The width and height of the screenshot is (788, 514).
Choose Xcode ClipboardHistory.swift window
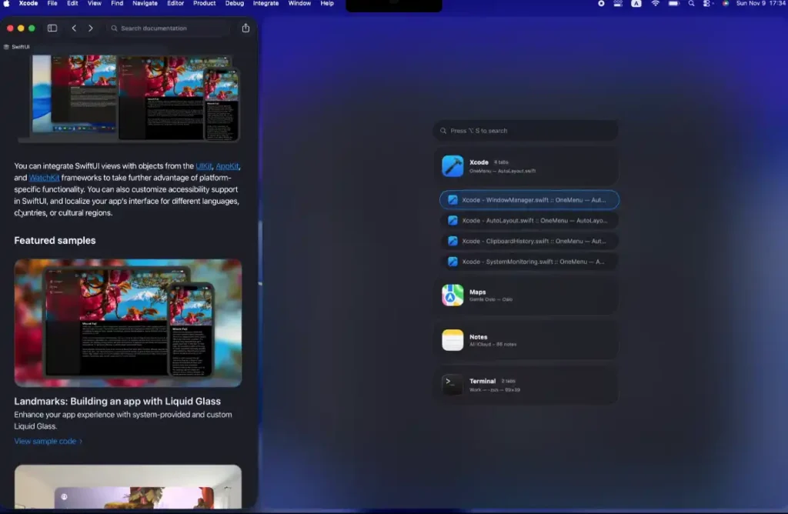click(529, 241)
